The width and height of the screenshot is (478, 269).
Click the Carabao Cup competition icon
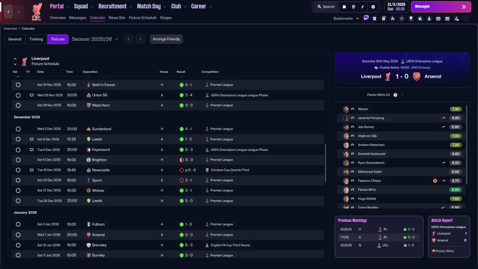pos(207,170)
